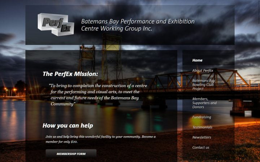
Task: Open the Home menu item
Action: [197, 60]
